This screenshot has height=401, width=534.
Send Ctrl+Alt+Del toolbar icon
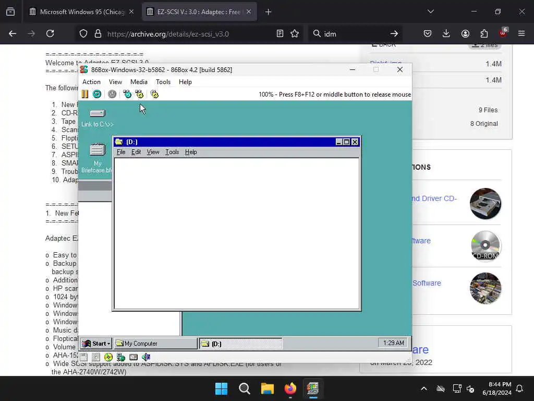coord(127,94)
